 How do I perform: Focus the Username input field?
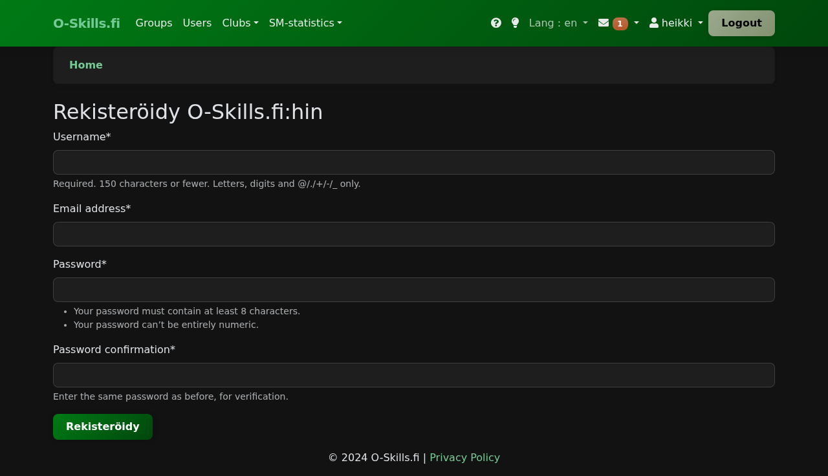pos(414,162)
